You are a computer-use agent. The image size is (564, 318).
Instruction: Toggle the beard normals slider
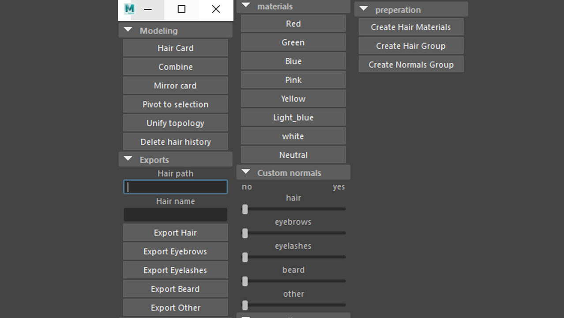245,281
